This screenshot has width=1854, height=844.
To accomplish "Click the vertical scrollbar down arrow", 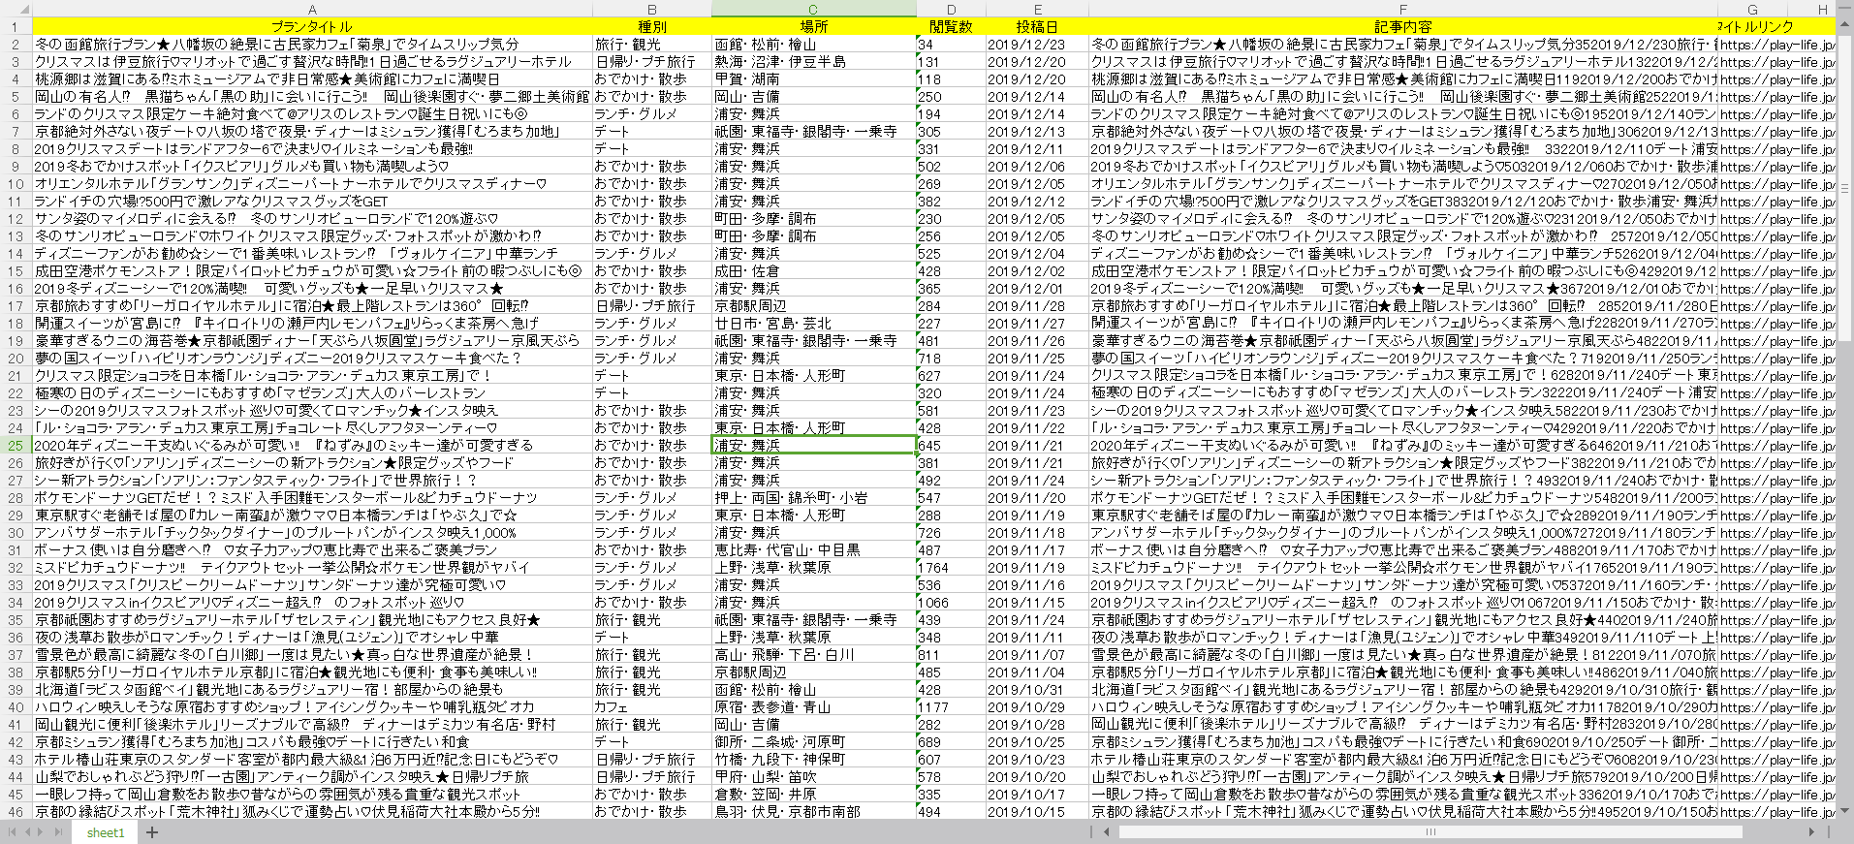I will coord(1845,811).
